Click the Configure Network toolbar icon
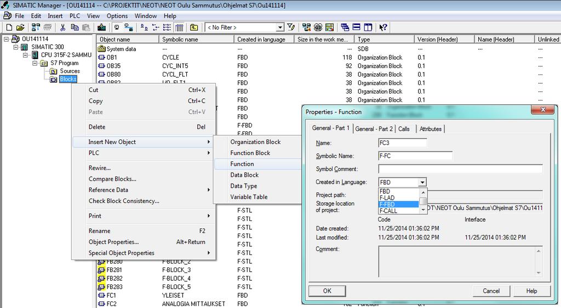561x308 pixels. point(307,27)
